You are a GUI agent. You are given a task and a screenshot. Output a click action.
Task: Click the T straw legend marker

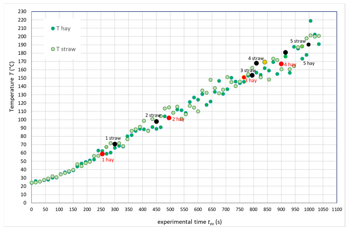coord(53,49)
